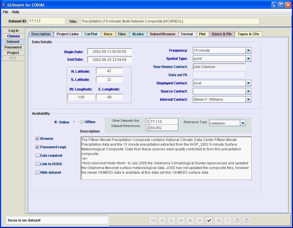
Task: Switch to the Project Links tab
Action: [x=68, y=34]
